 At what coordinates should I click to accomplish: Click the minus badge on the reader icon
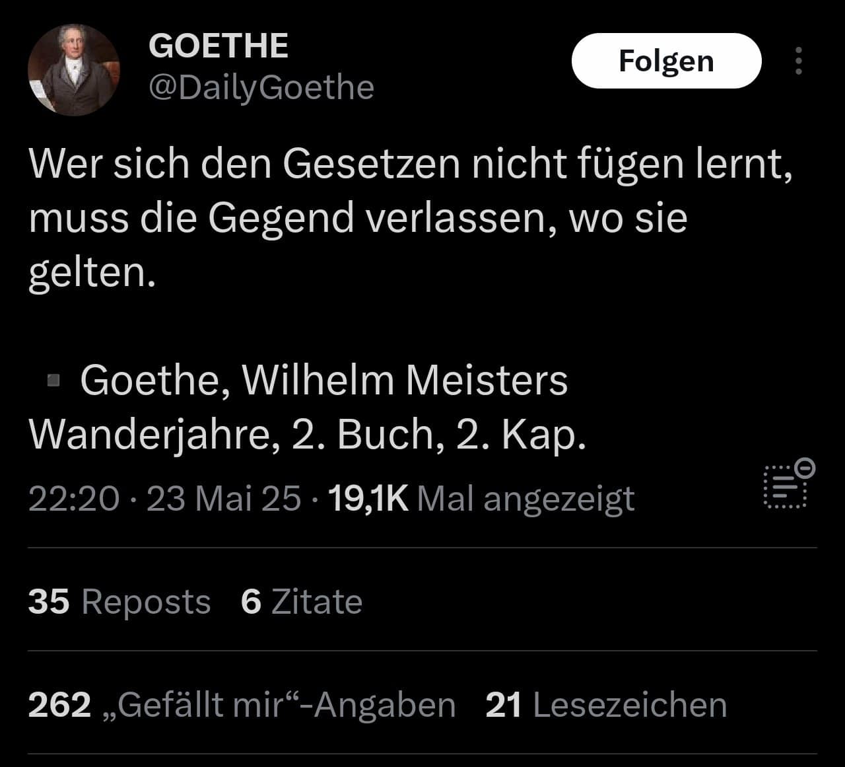pyautogui.click(x=805, y=468)
